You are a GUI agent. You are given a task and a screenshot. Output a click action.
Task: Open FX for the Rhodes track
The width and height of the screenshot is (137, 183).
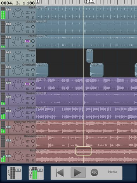27,141
